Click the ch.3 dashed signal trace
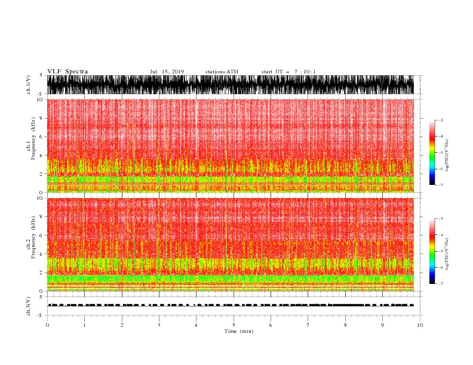Image resolution: width=473 pixels, height=365 pixels. pos(230,305)
